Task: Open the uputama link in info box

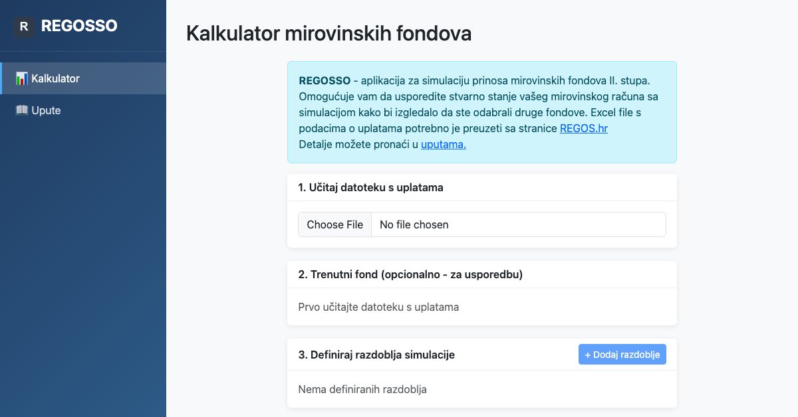Action: pos(444,144)
